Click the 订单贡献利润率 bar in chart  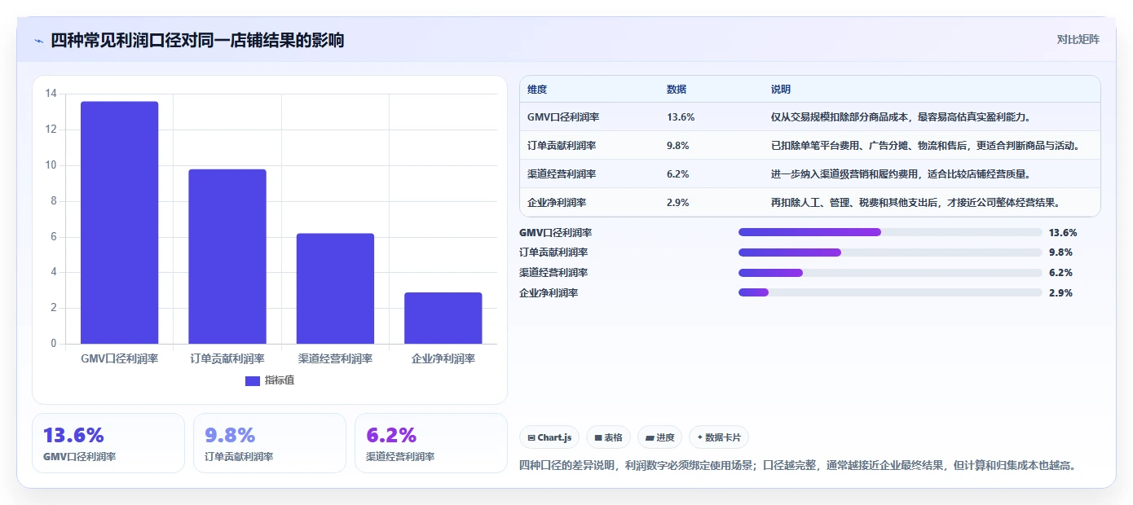pos(227,257)
